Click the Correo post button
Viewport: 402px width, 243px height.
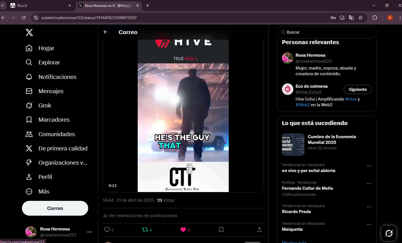click(55, 208)
